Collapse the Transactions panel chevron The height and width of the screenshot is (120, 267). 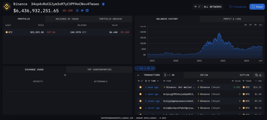coord(138,75)
